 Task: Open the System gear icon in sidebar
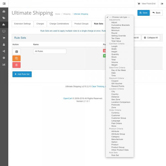click(4, 58)
